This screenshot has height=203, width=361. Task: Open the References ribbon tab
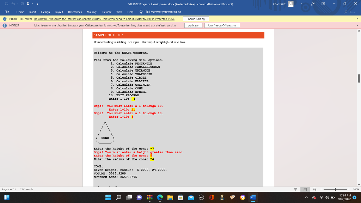(x=74, y=12)
